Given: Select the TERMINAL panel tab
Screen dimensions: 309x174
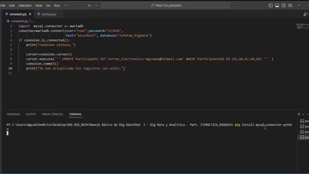Looking at the screenshot, I should (75, 114).
